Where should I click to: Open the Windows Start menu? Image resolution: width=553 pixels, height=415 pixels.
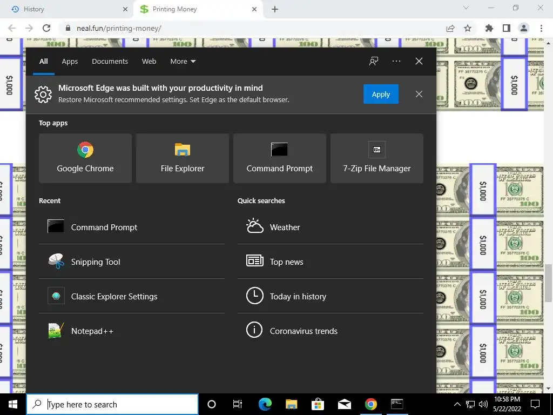pyautogui.click(x=13, y=404)
